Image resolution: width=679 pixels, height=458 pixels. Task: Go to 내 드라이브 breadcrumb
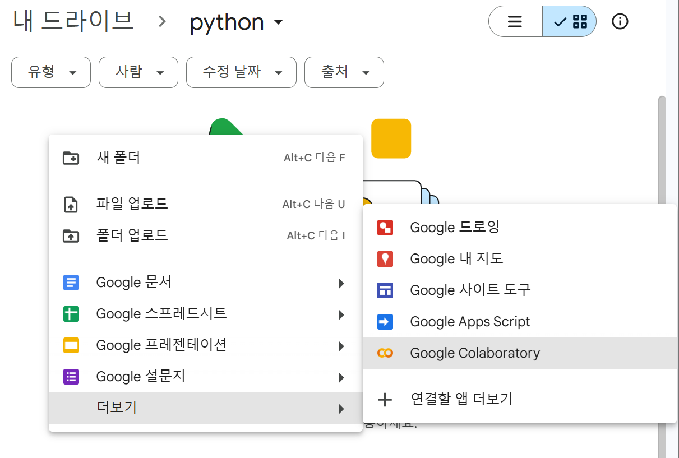pos(73,21)
